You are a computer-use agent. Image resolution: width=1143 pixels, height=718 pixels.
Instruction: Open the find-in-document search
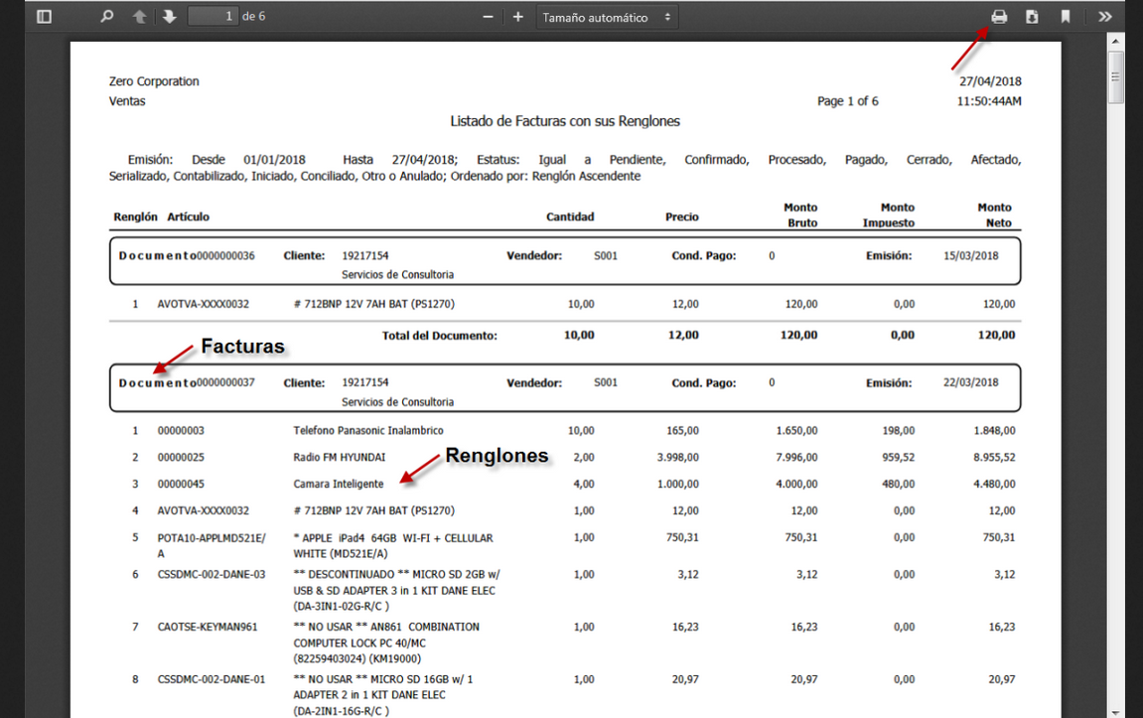click(107, 17)
